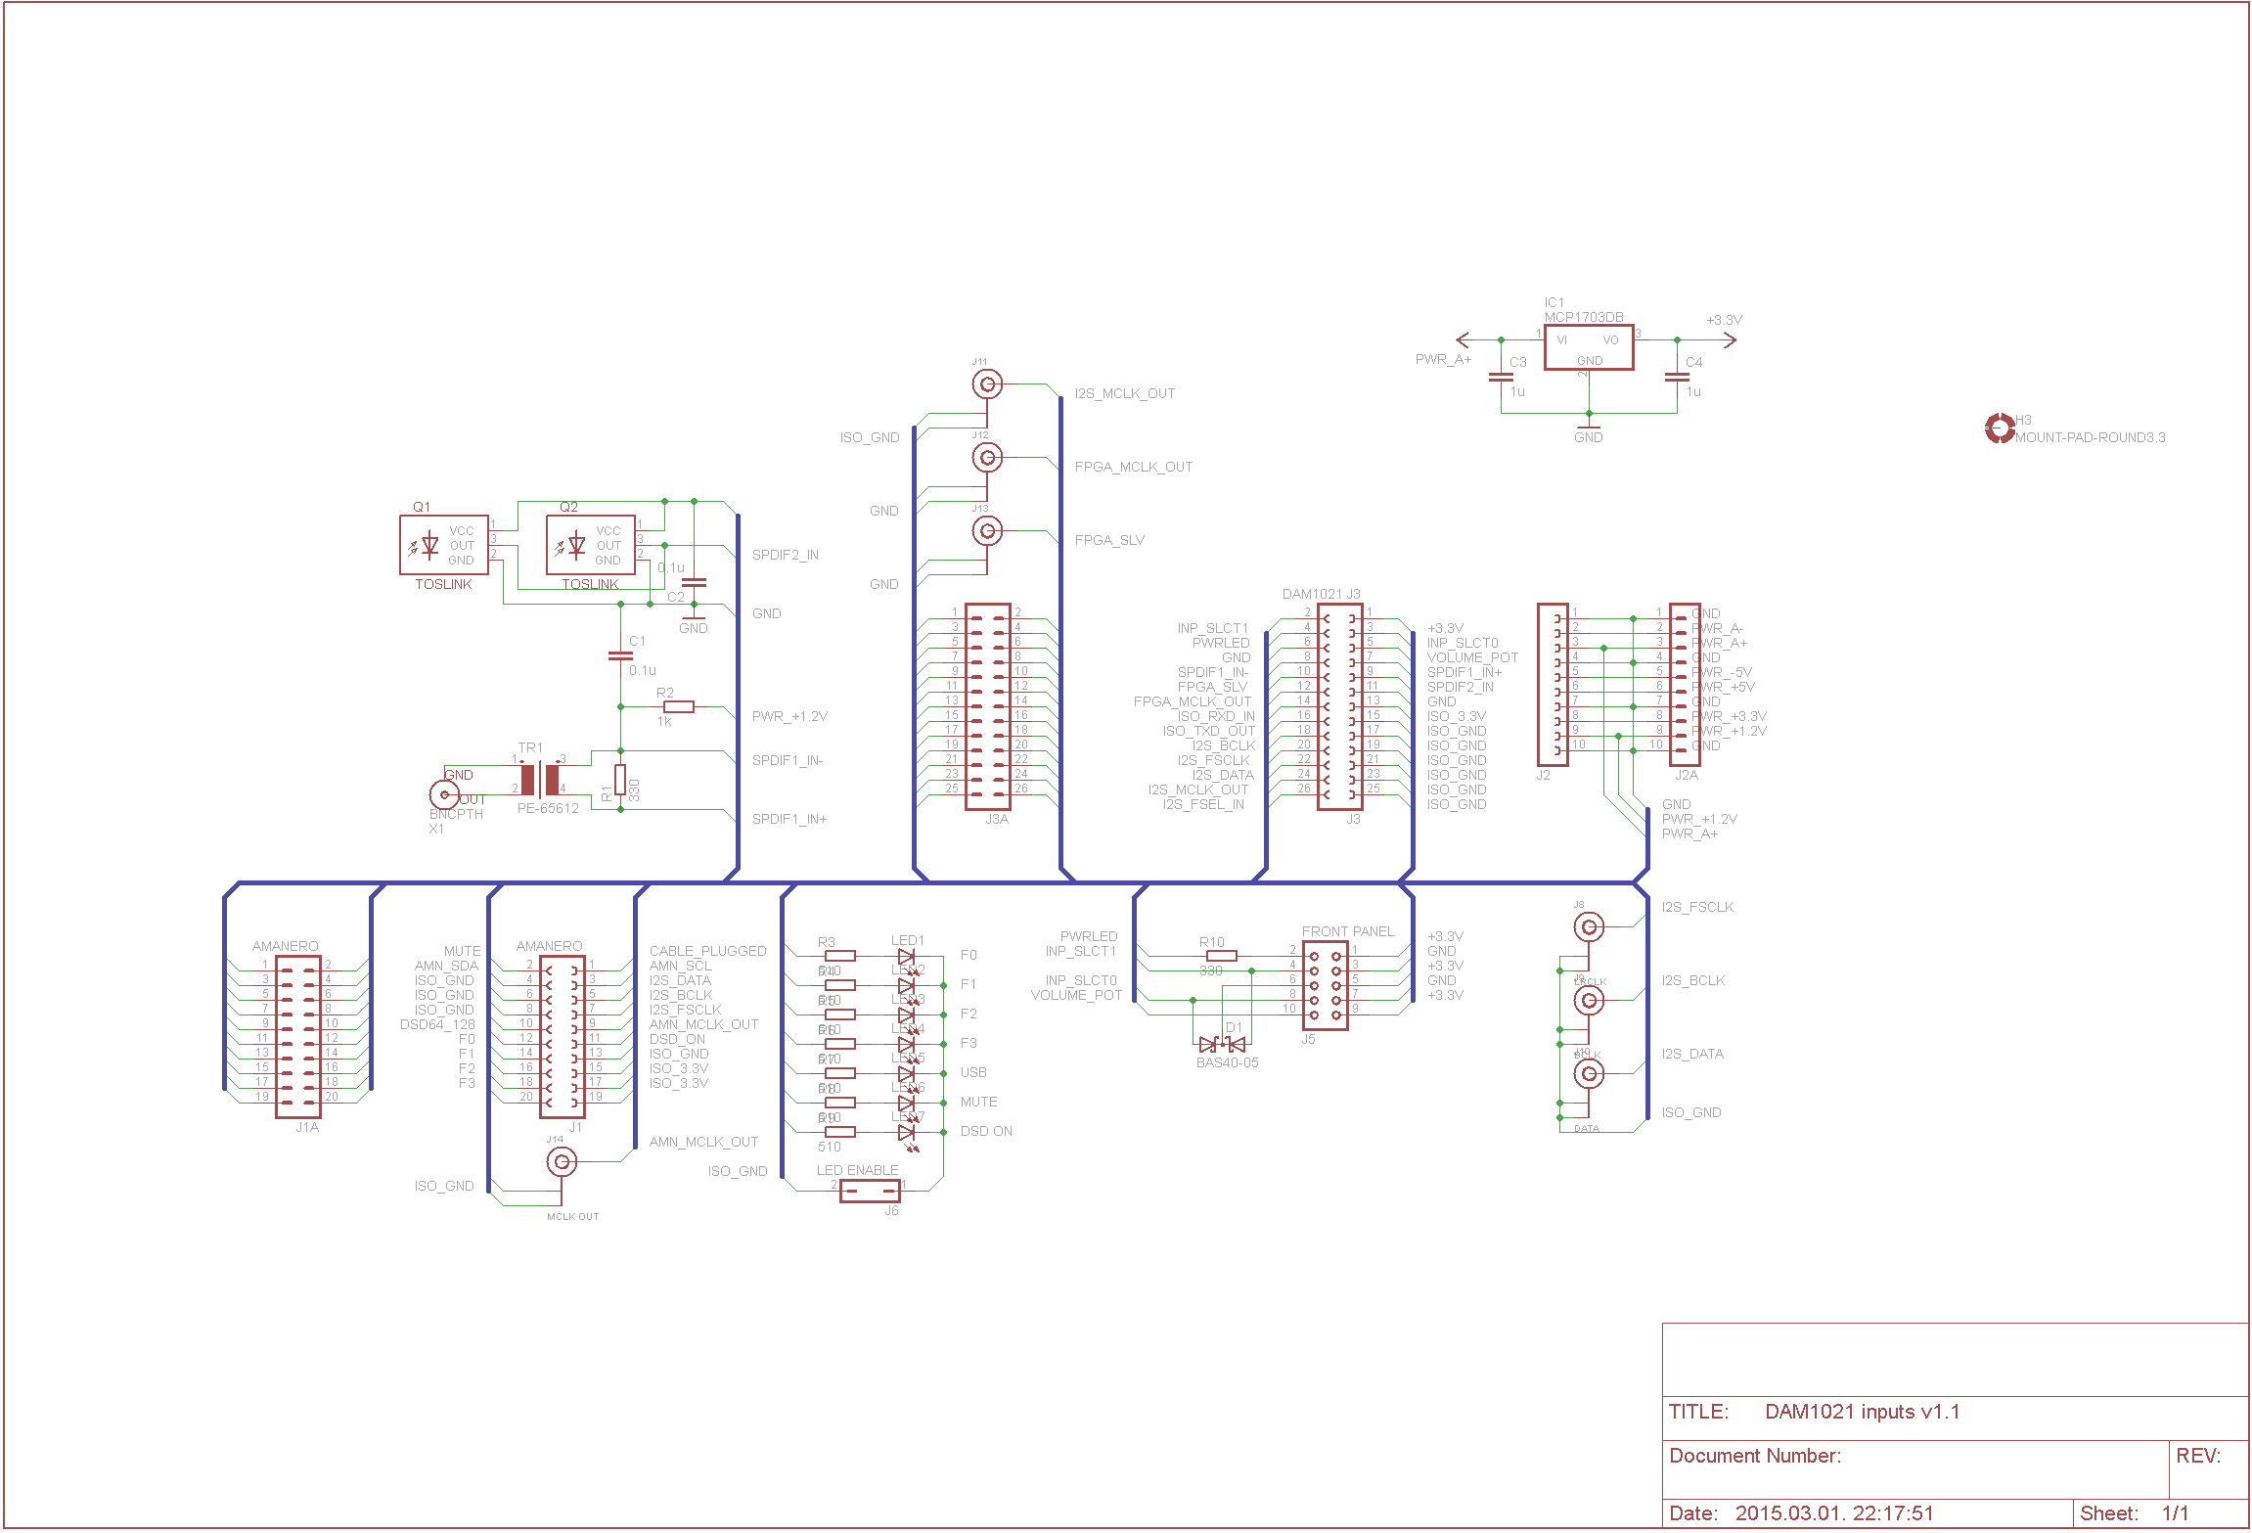Select the J1A AMANERO header symbol
This screenshot has width=2252, height=1533.
[297, 1037]
